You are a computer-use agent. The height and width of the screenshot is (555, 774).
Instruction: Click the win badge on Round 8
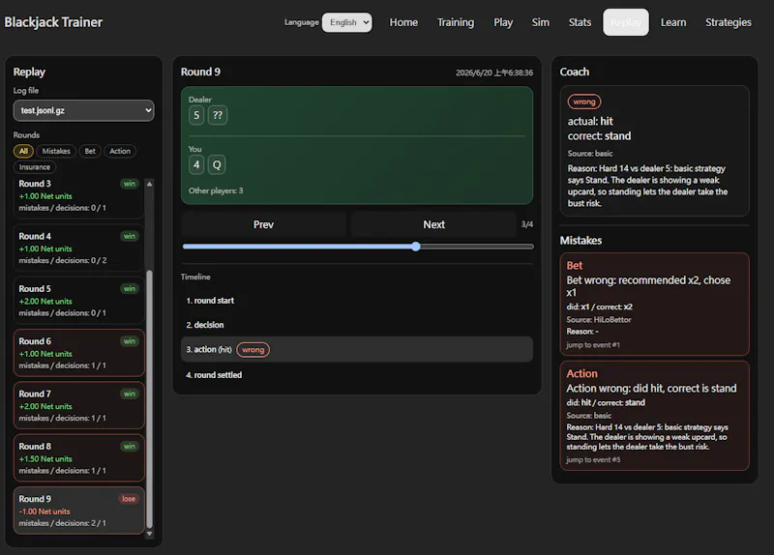coord(130,447)
